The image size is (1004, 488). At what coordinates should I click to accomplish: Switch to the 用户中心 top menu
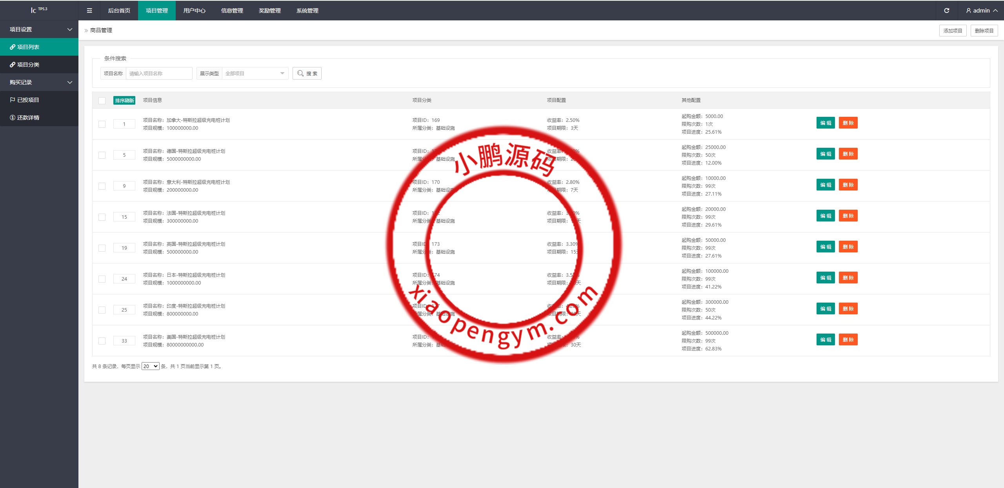coord(195,11)
